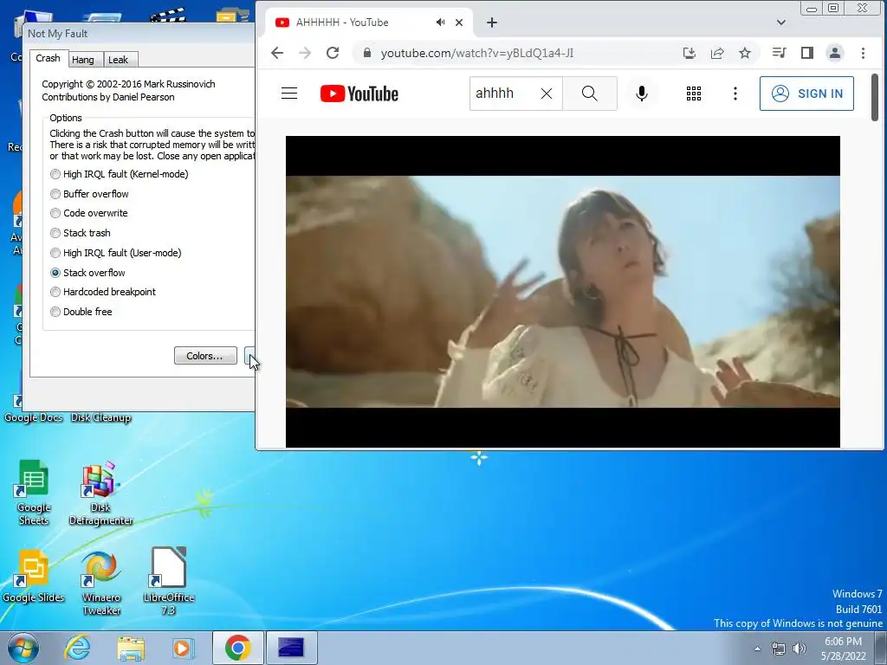Open YouTube settings three-dot menu

click(735, 94)
